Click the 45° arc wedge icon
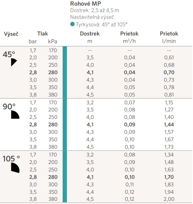193x204 pixels. coord(14,62)
